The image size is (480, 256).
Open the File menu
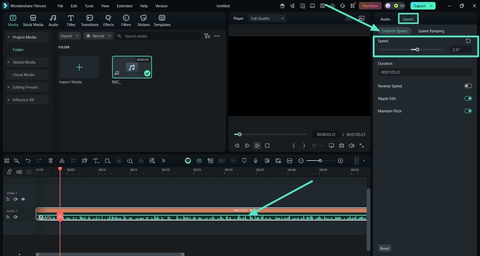point(60,6)
